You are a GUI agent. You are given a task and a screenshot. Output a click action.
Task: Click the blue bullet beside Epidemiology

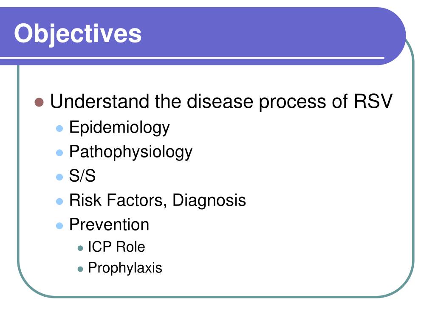click(59, 129)
